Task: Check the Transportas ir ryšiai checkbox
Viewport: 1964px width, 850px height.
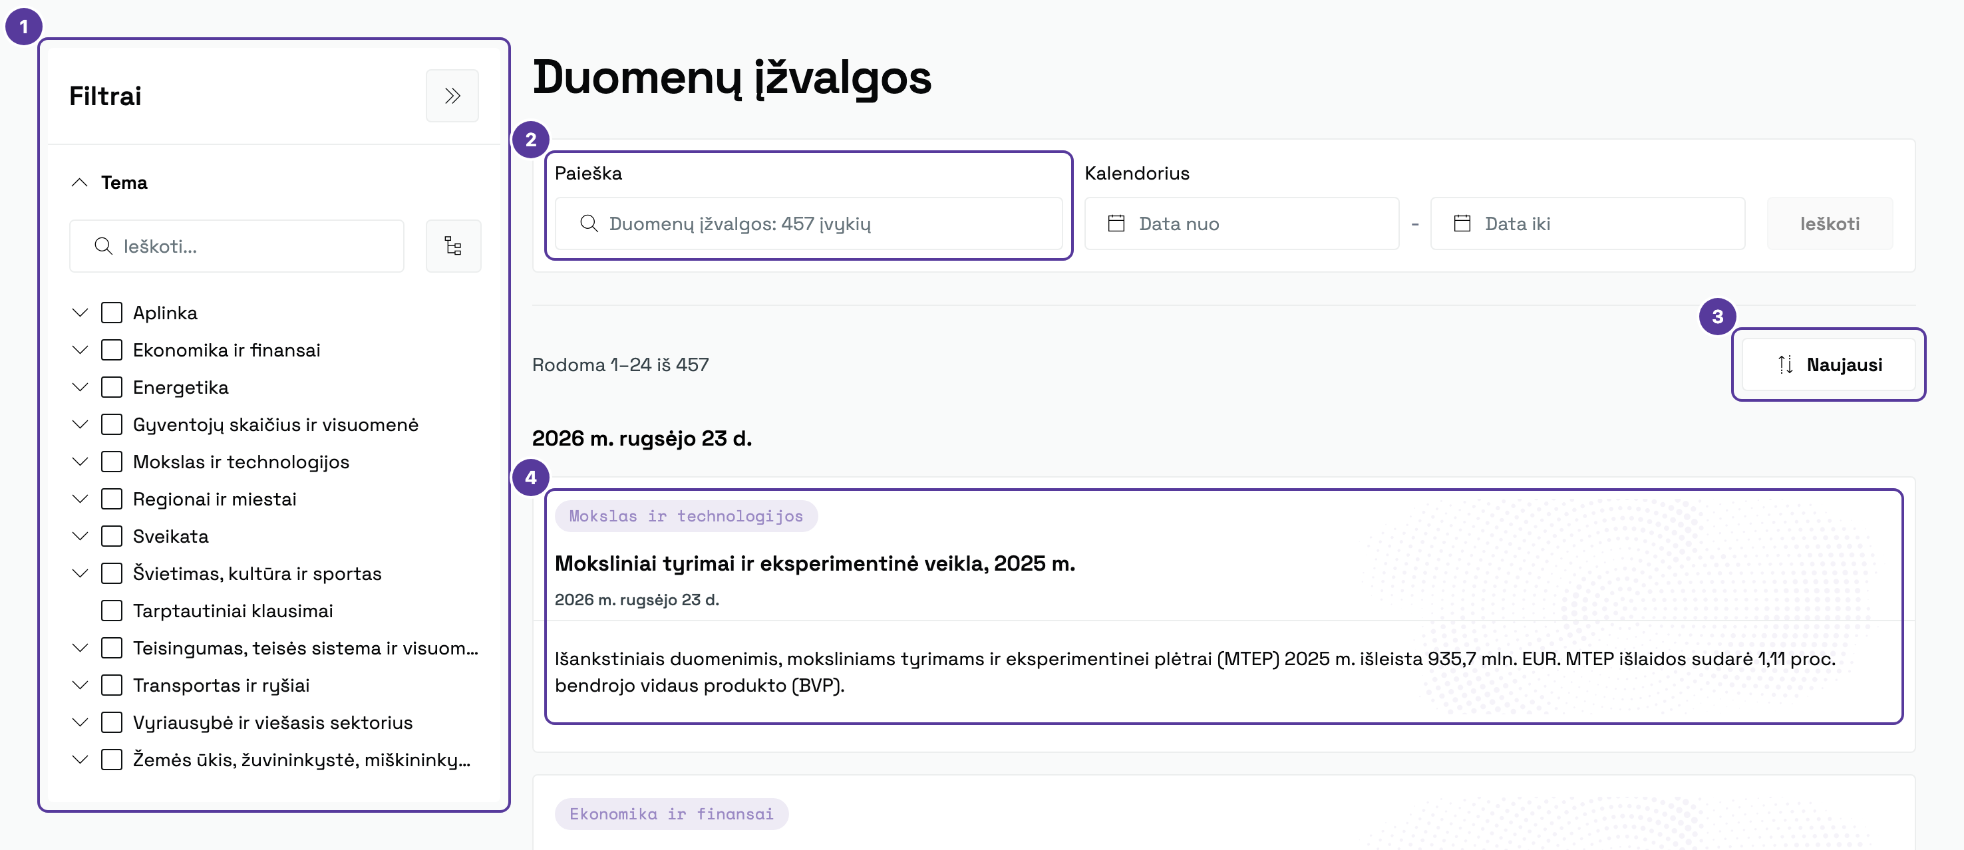Action: click(x=112, y=685)
